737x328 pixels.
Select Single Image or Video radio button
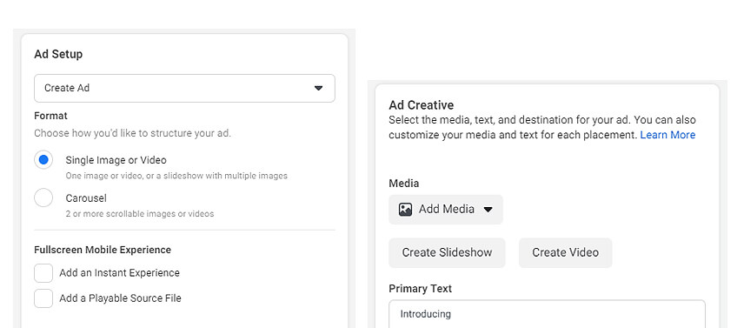[43, 160]
